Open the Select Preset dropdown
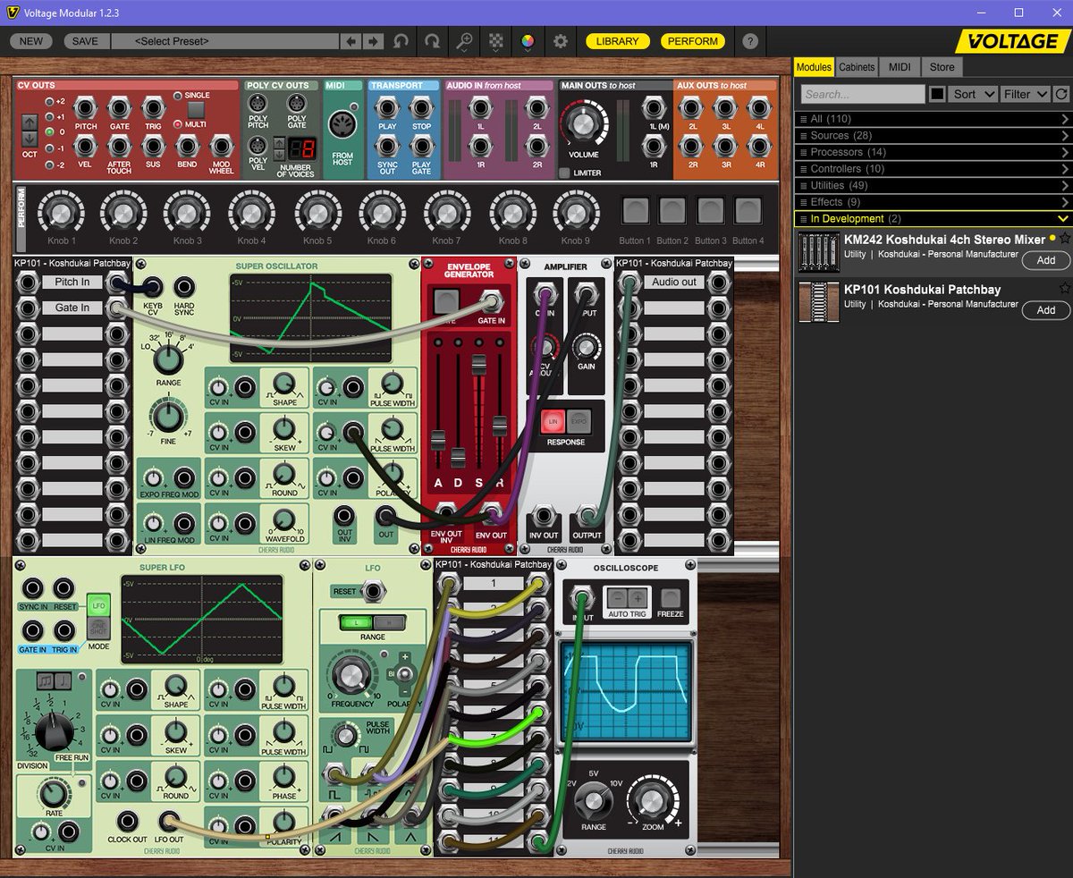This screenshot has height=878, width=1073. pos(225,41)
